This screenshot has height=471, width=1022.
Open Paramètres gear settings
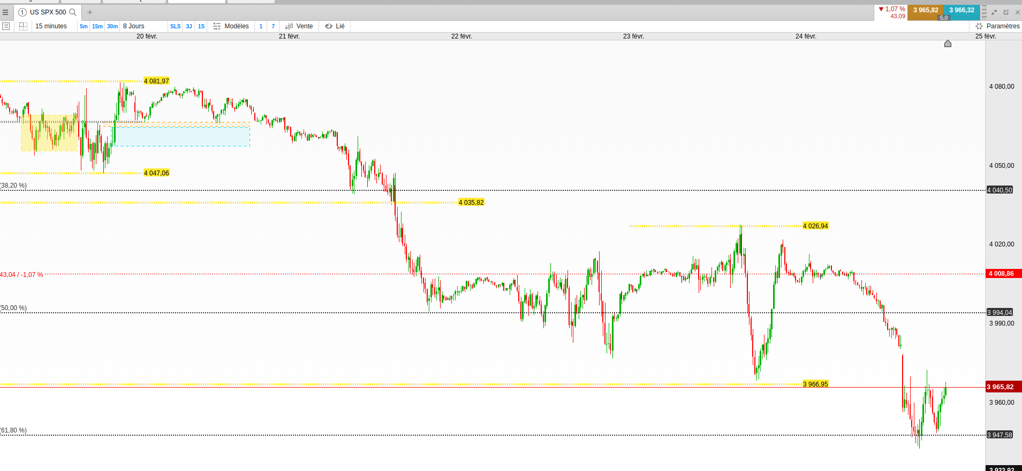click(997, 26)
